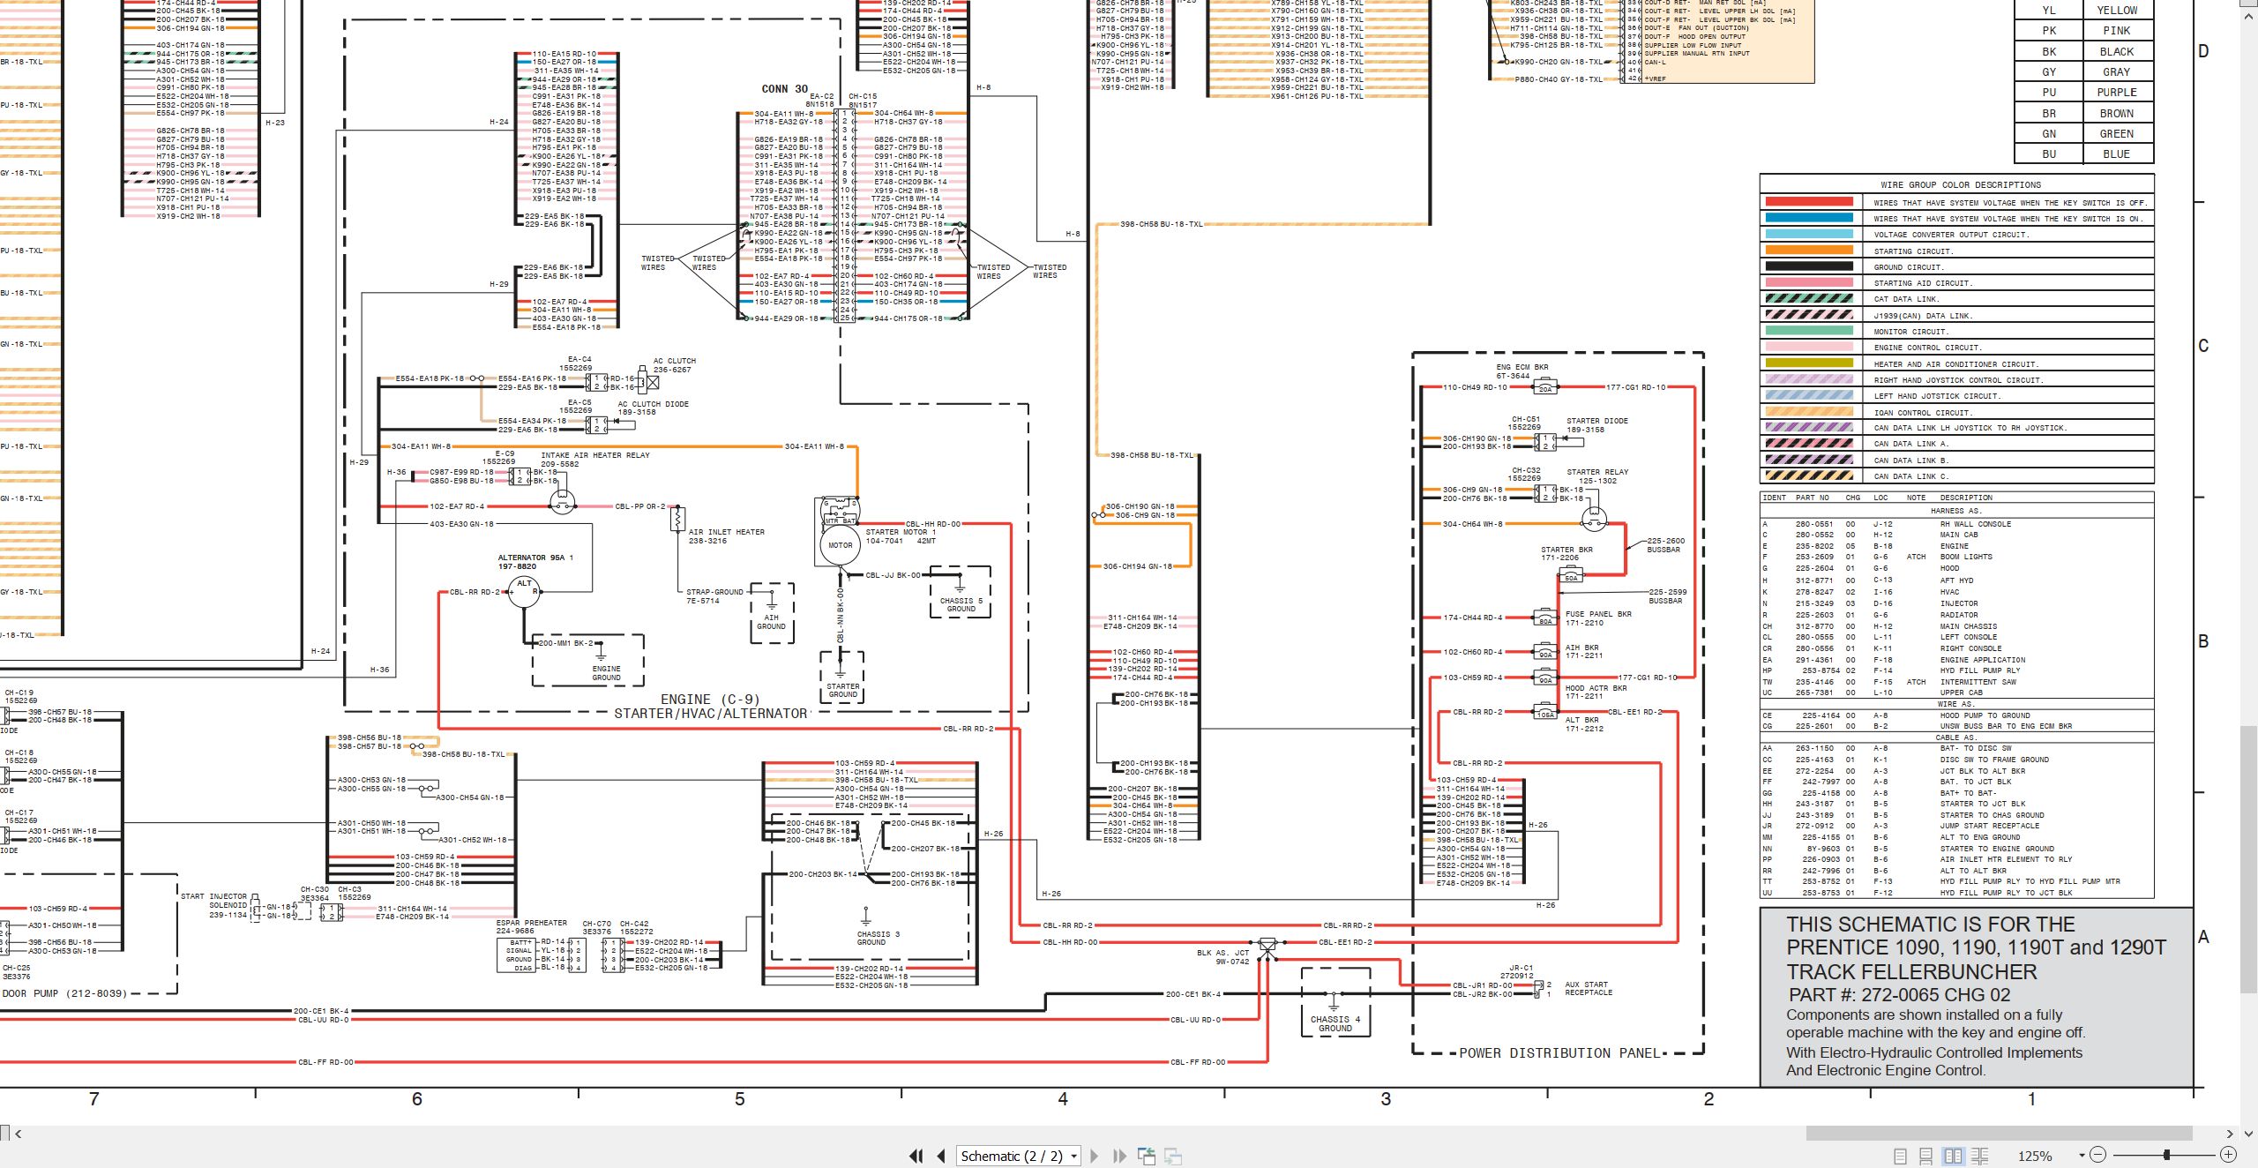
Task: Click the 'ALT BKR 171-2212' label
Action: (x=1584, y=724)
